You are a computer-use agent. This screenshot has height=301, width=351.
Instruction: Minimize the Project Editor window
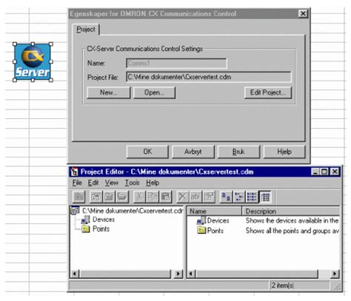(x=315, y=172)
